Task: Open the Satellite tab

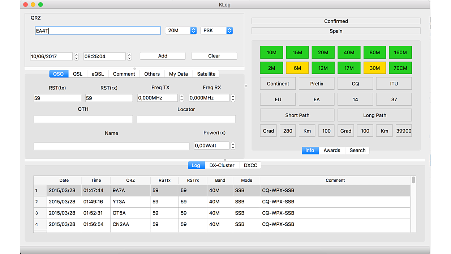Action: point(206,74)
